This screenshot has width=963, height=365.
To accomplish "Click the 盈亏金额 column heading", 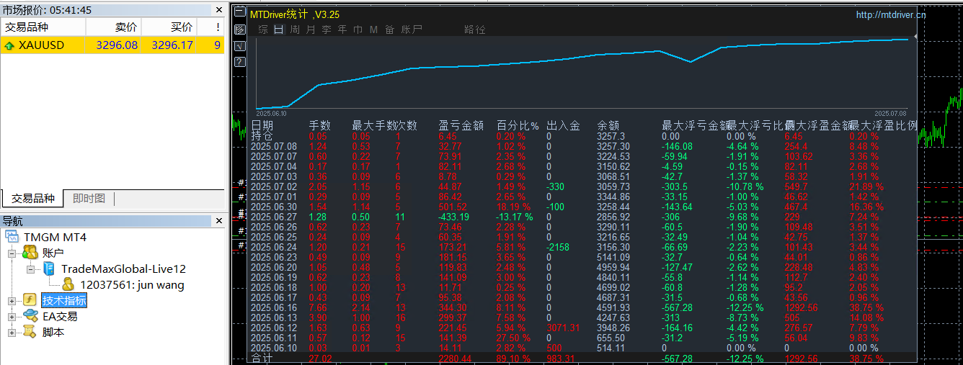I will point(461,125).
